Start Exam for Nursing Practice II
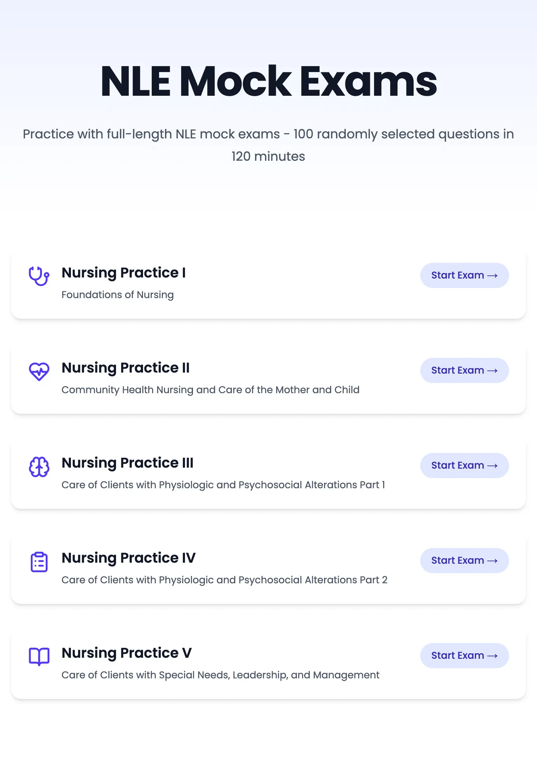 coord(464,370)
